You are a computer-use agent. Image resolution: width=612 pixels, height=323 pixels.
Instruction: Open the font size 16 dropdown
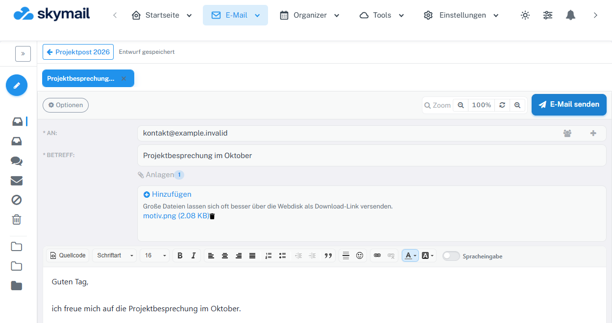[155, 255]
